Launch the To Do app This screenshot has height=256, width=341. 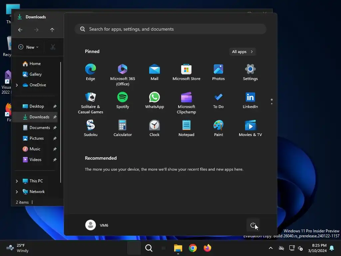218,100
